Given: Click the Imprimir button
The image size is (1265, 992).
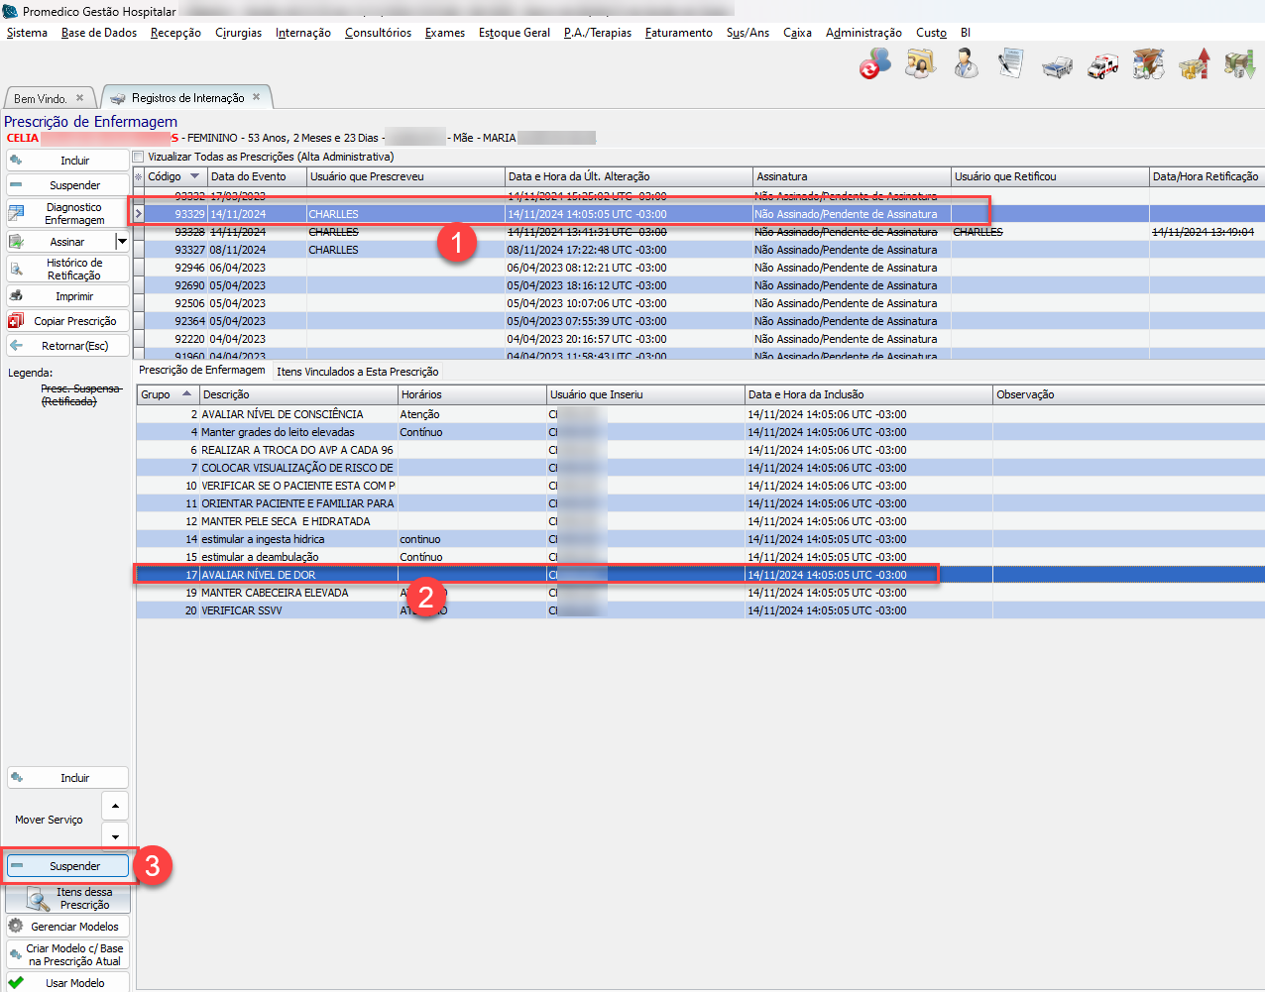Looking at the screenshot, I should [x=67, y=296].
